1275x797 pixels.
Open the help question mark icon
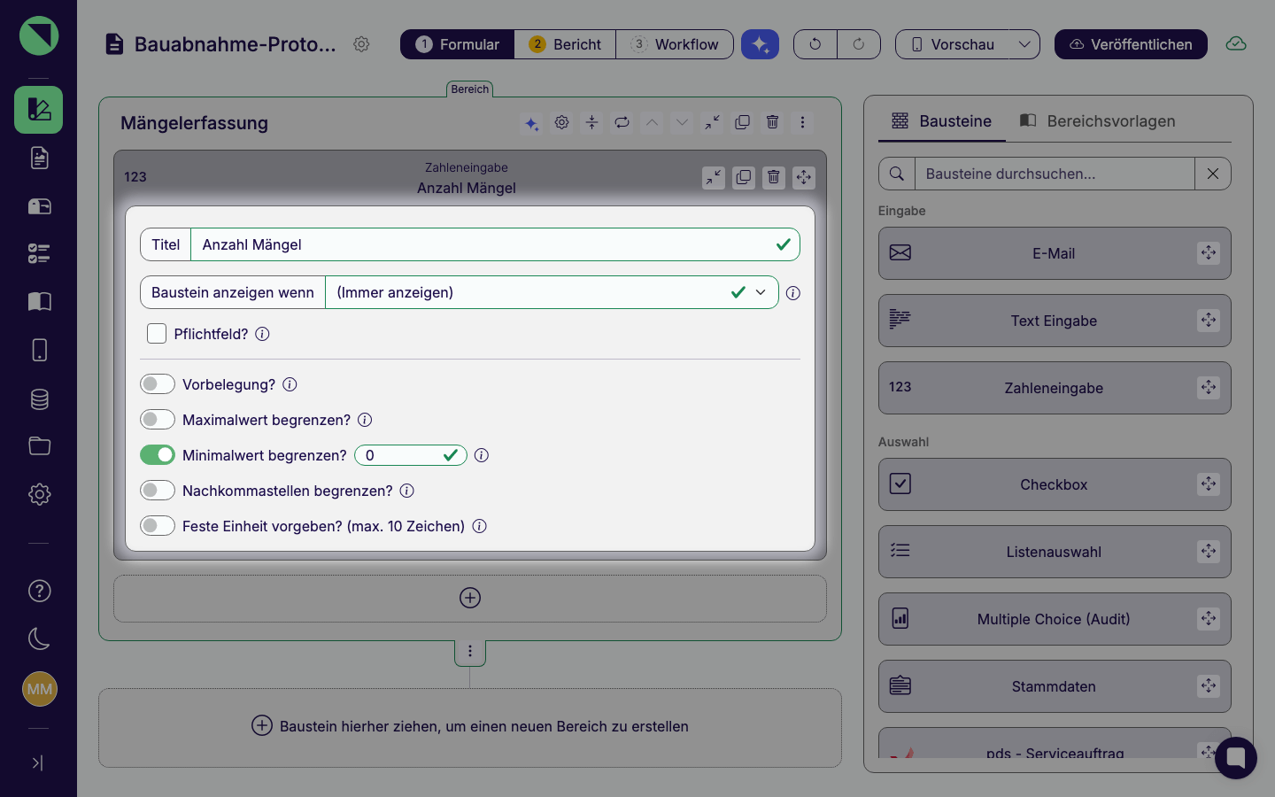[x=39, y=591]
